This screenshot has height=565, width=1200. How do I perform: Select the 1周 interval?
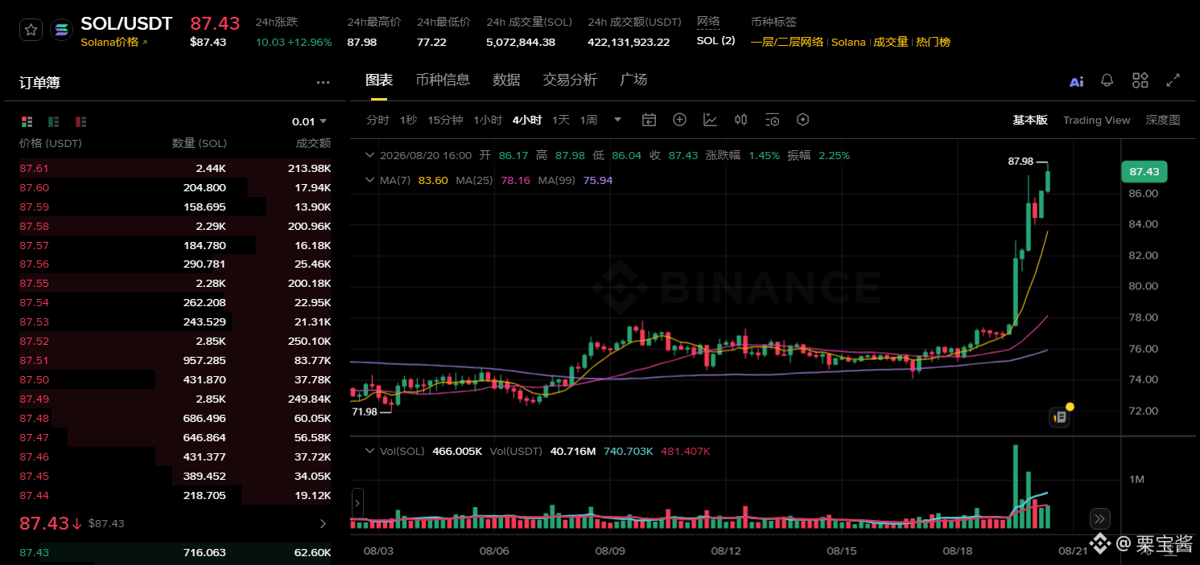coord(588,120)
